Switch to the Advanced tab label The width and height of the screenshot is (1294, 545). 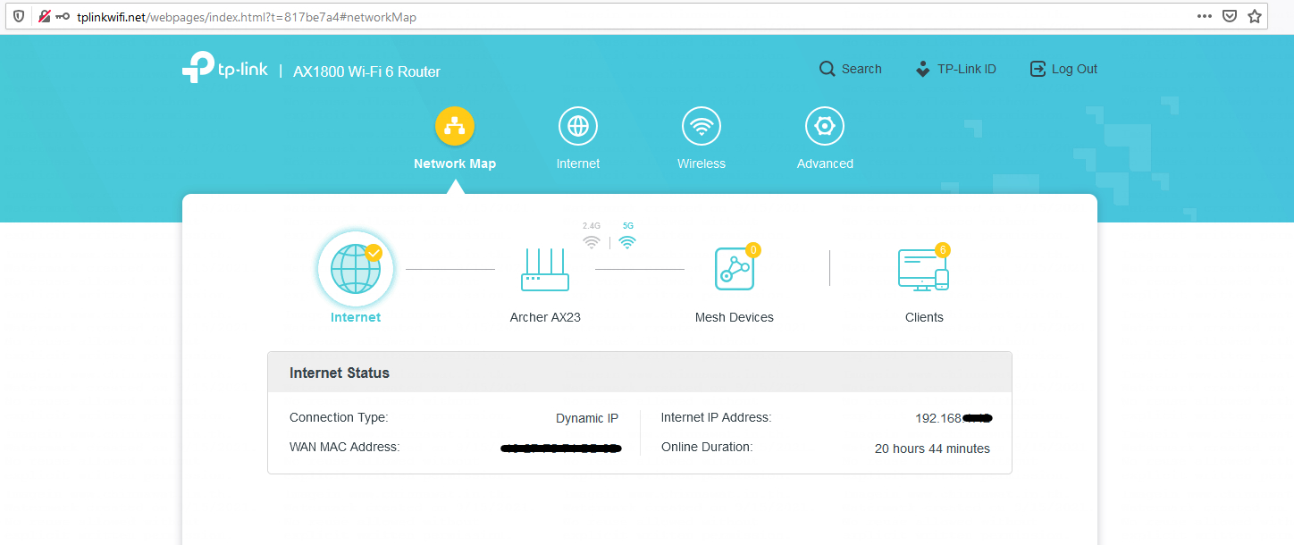coord(825,163)
